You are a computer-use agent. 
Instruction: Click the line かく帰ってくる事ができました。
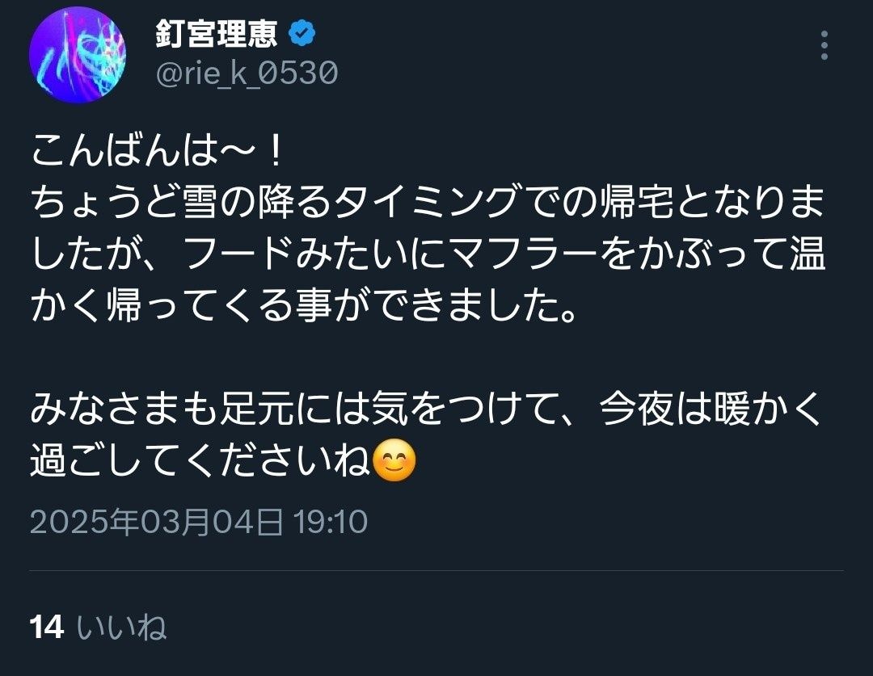(x=303, y=309)
